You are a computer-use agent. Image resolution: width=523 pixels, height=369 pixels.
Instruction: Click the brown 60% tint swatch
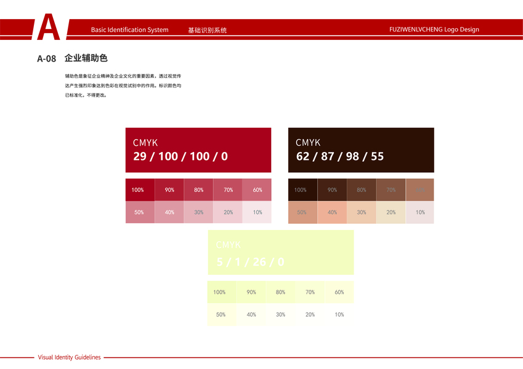point(420,190)
